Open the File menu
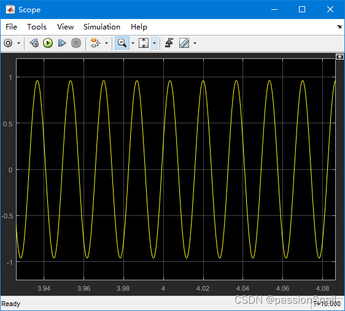Viewport: 345px width, 311px height. 11,27
